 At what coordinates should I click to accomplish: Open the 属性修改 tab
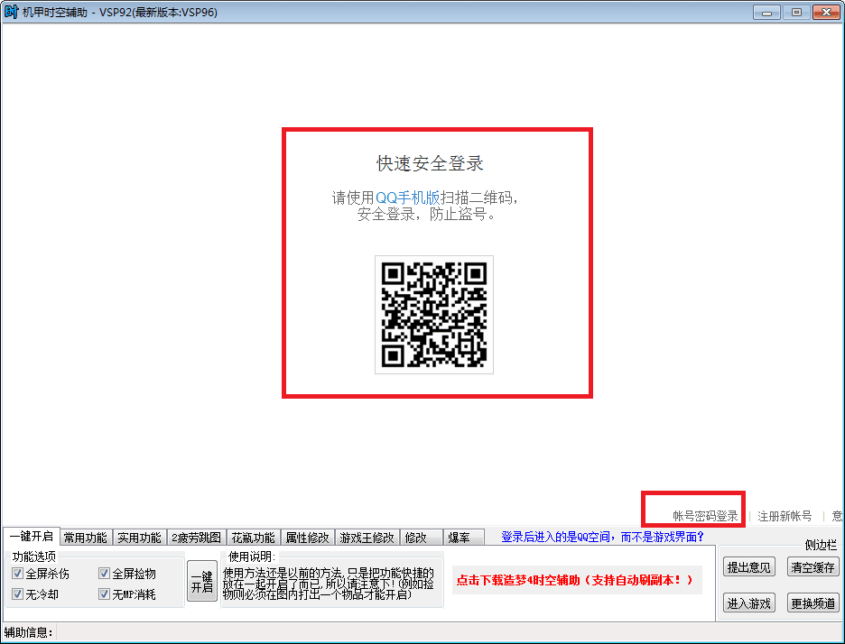point(308,538)
